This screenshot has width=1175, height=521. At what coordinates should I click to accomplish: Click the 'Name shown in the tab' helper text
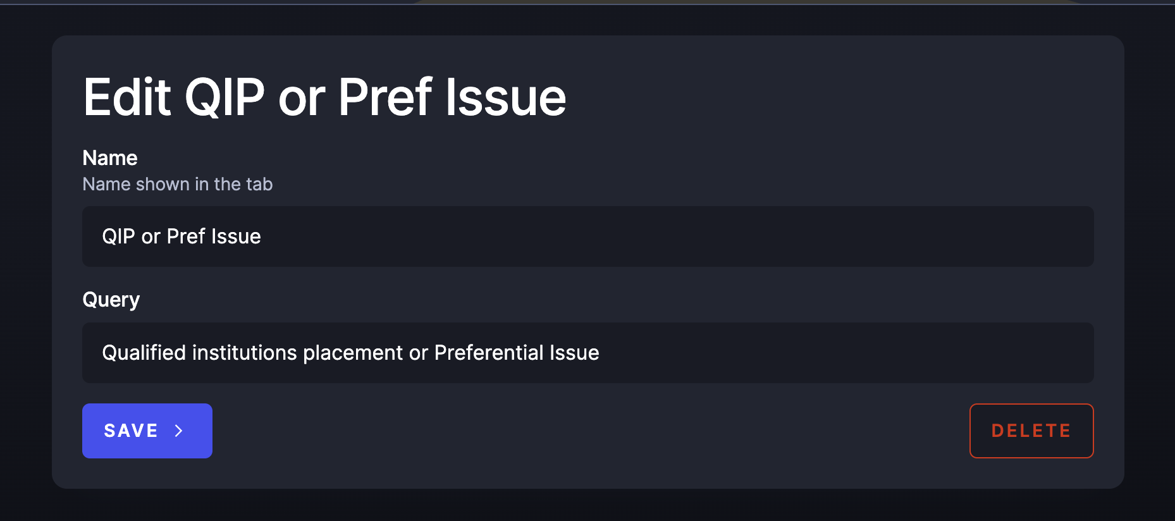178,184
